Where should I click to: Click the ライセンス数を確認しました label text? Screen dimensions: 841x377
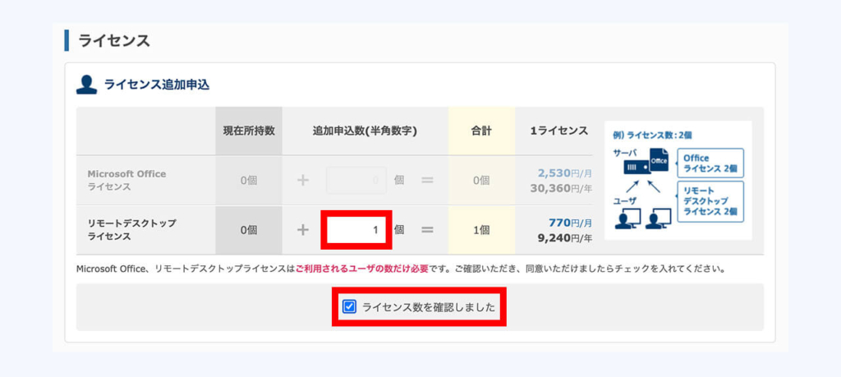click(x=429, y=307)
